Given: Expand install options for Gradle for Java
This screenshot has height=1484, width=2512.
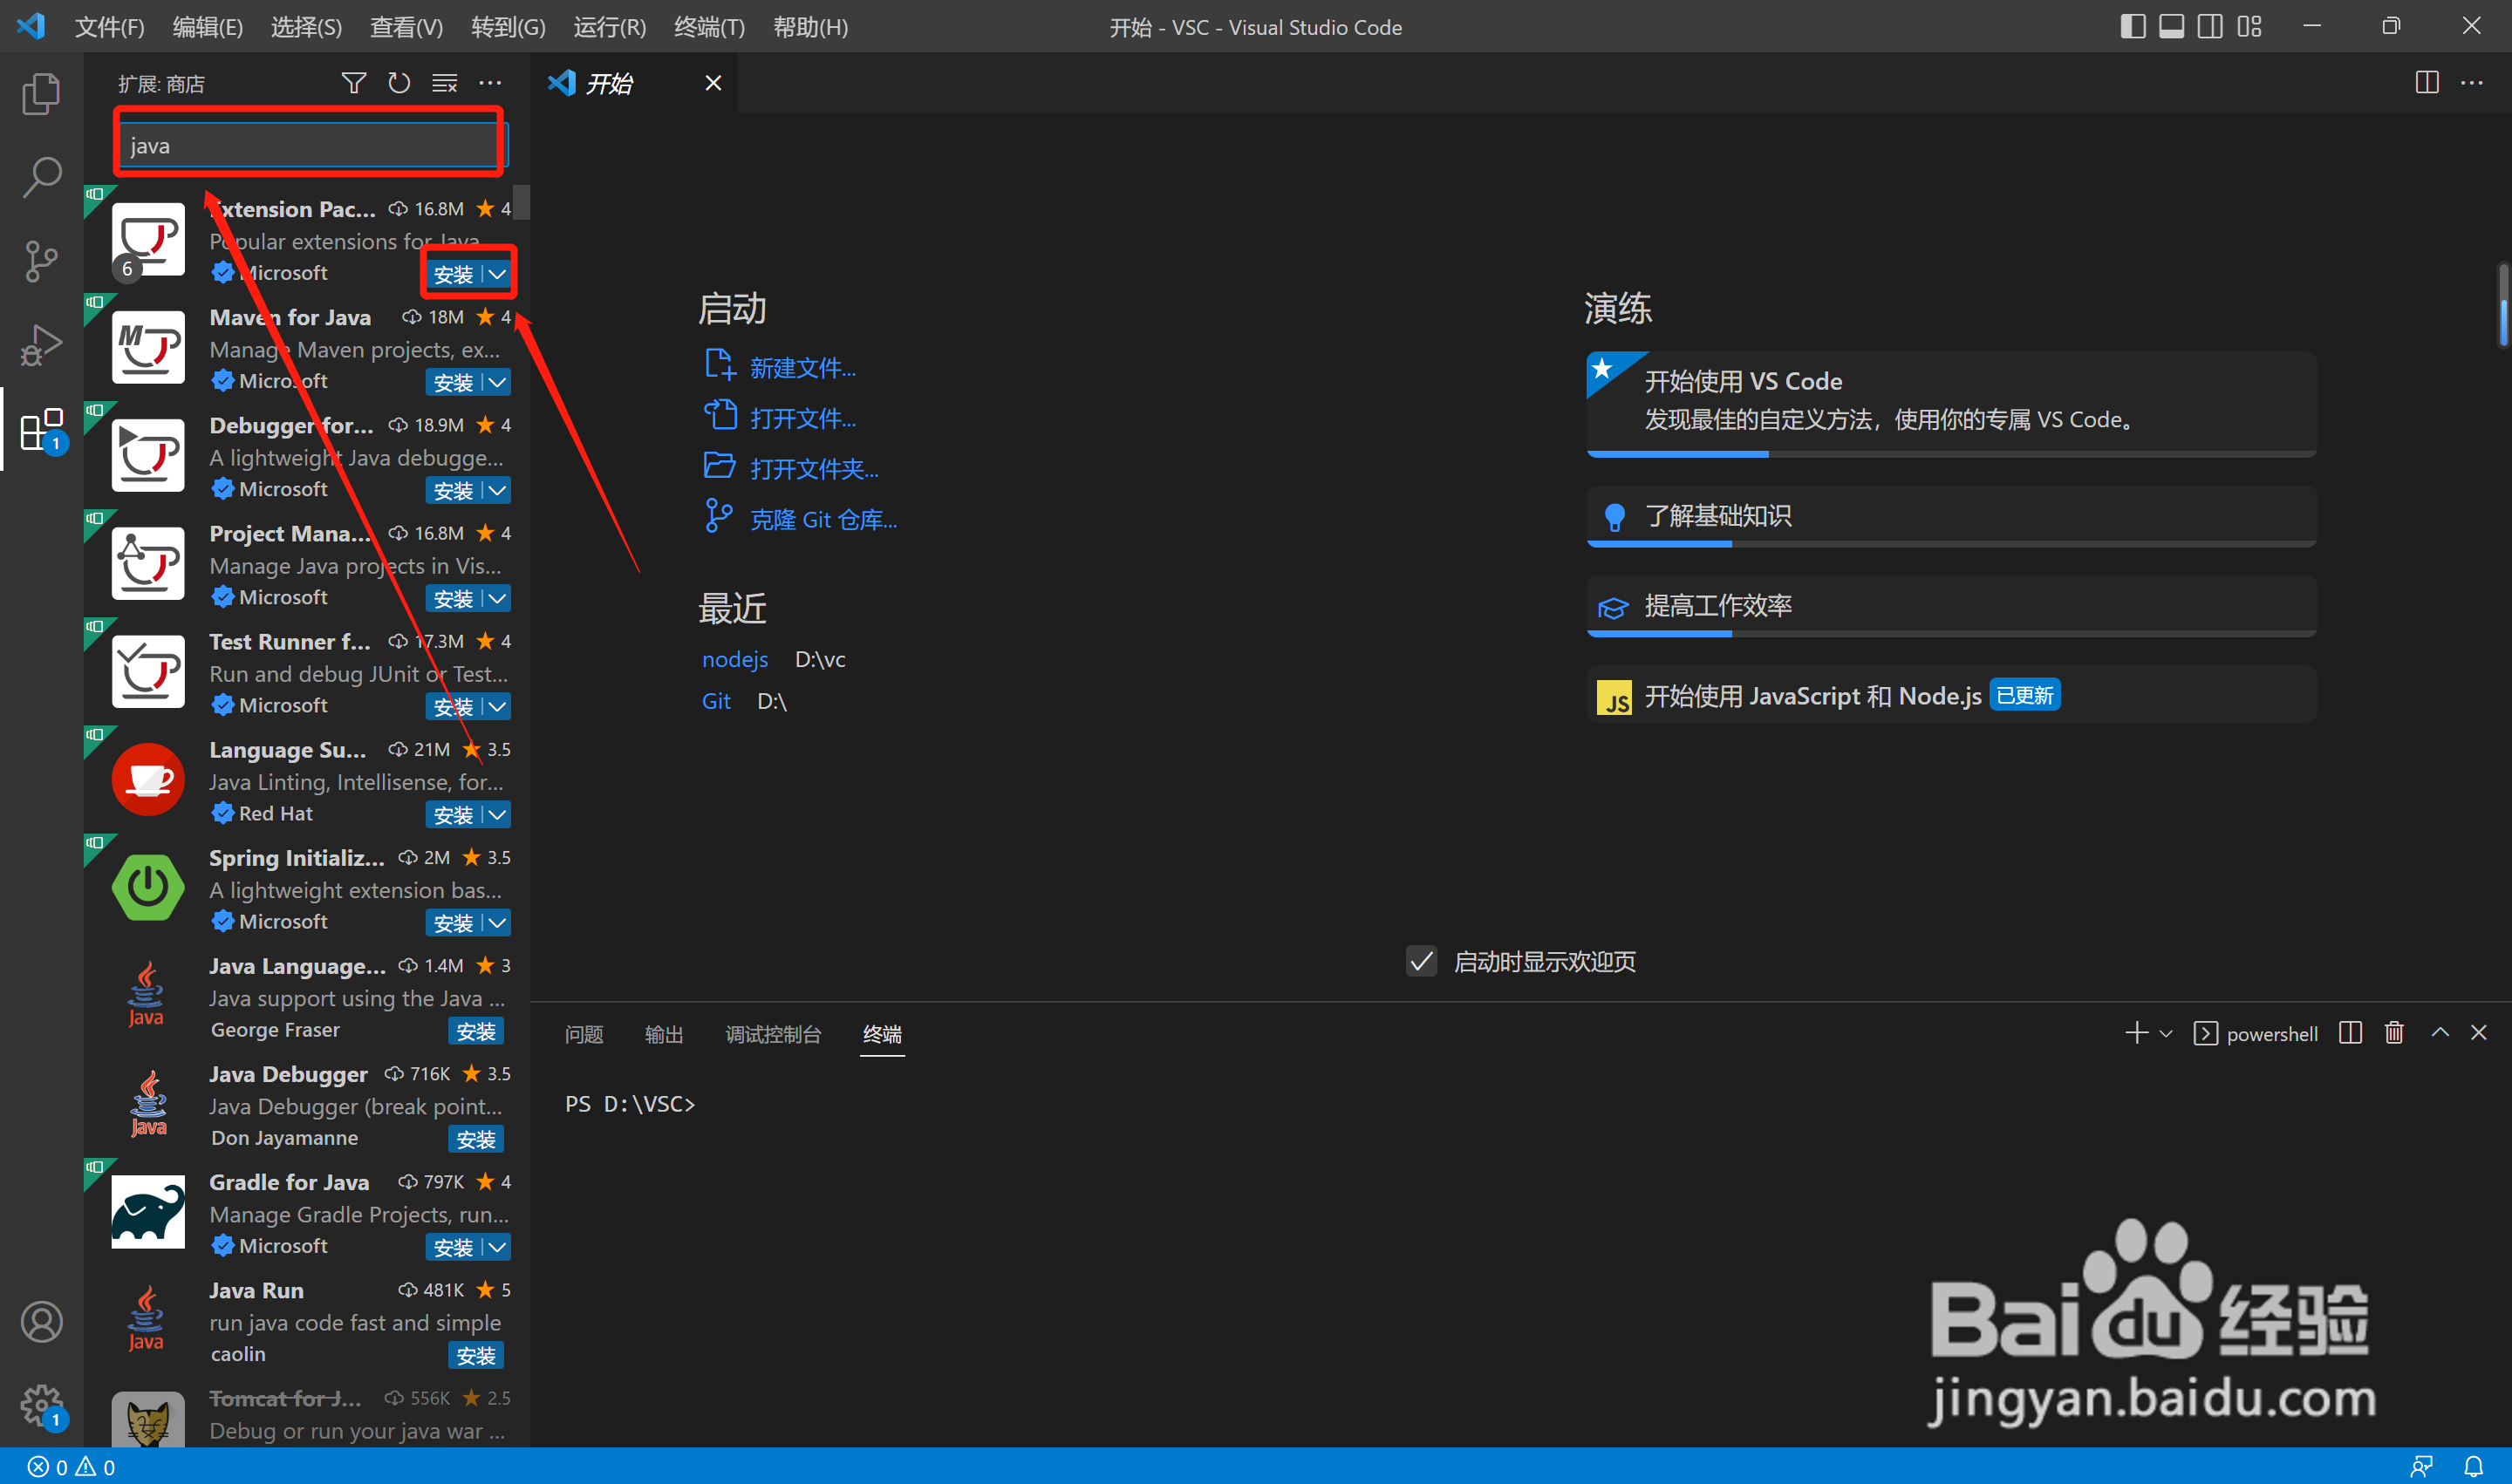Looking at the screenshot, I should [x=497, y=1247].
